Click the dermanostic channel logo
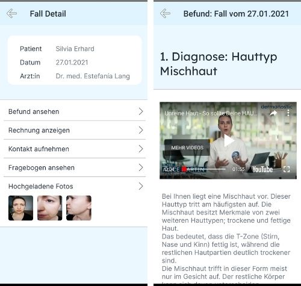Screen dimensions: 301x286 [276, 107]
